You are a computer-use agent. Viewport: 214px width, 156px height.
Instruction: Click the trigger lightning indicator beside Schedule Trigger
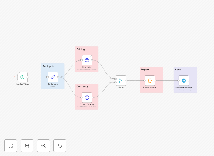point(15,77)
